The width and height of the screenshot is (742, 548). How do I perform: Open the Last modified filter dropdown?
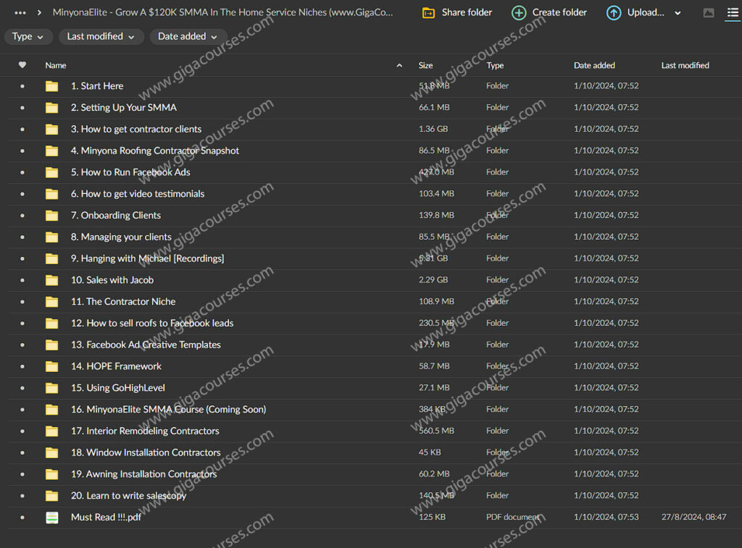tap(101, 37)
